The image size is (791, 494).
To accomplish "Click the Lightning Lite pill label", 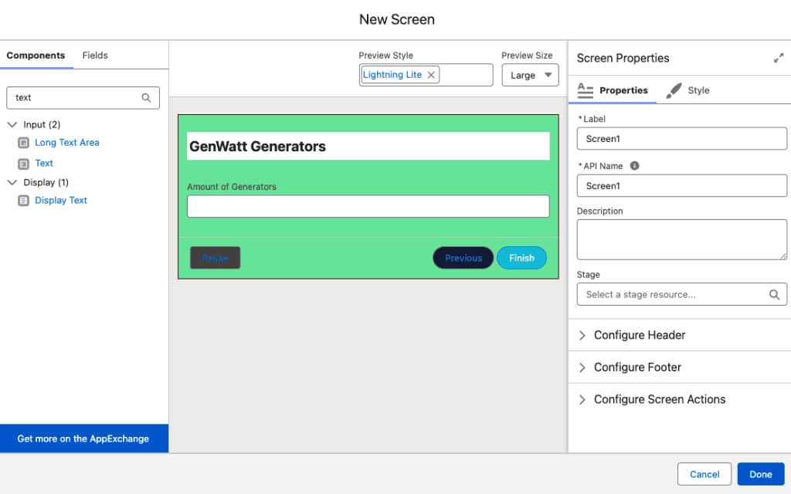I will pyautogui.click(x=392, y=75).
